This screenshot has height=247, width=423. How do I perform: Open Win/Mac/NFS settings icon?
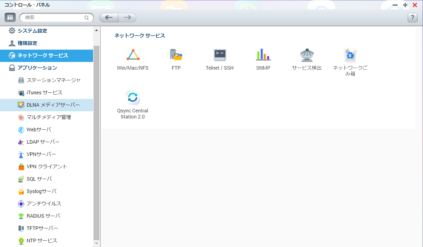[133, 55]
